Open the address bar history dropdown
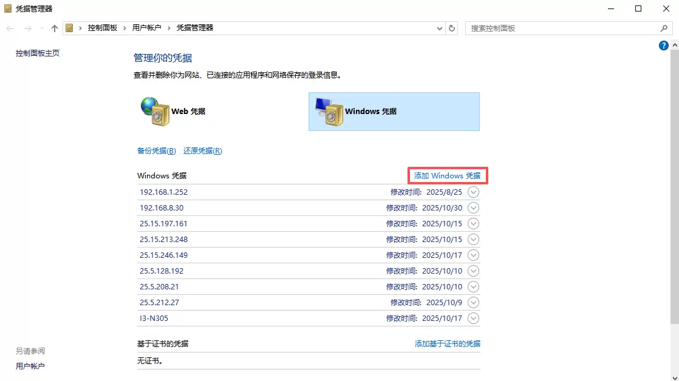The width and height of the screenshot is (679, 381). [x=440, y=28]
